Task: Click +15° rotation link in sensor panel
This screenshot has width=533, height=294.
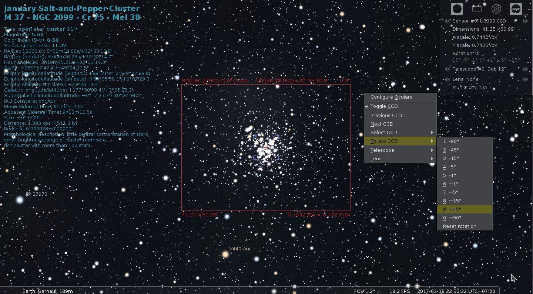Action: (514, 60)
